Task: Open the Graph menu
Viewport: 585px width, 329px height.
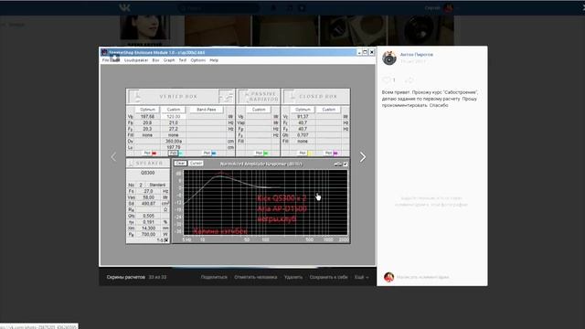Action: tap(169, 60)
